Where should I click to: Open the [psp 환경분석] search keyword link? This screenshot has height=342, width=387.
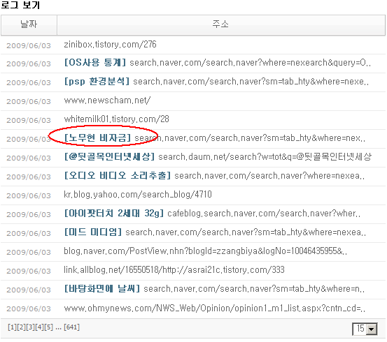pyautogui.click(x=97, y=82)
